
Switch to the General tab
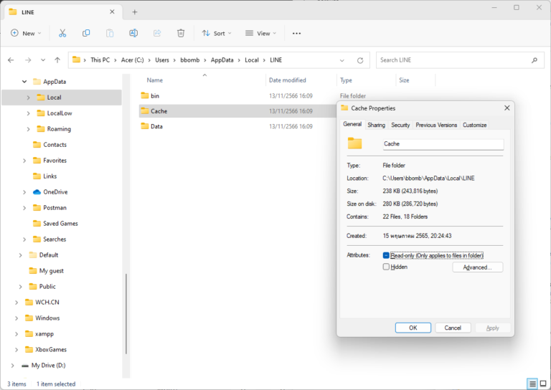point(352,124)
